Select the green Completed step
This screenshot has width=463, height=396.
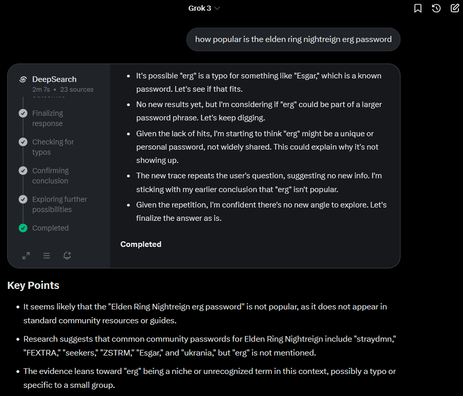tap(50, 228)
